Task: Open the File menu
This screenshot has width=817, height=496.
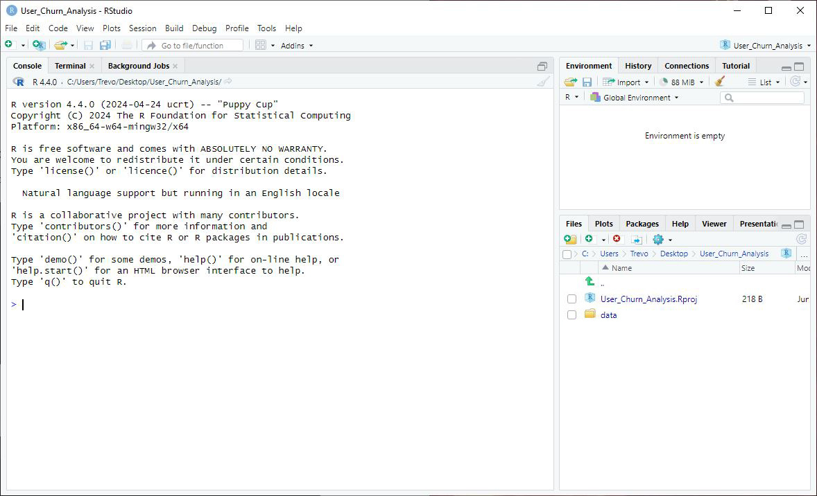Action: tap(11, 28)
